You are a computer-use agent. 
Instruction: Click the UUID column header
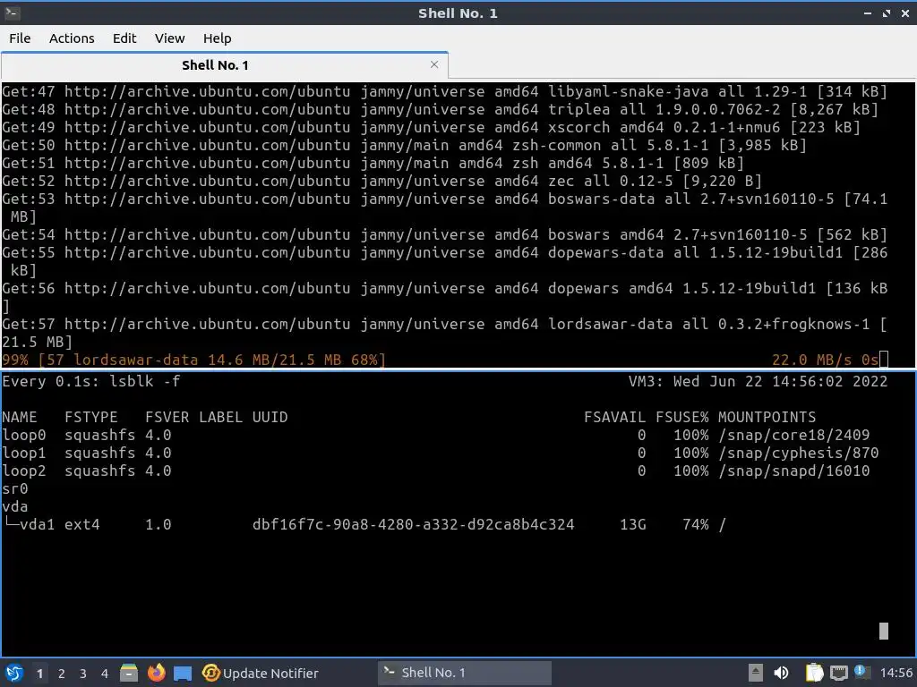[270, 417]
